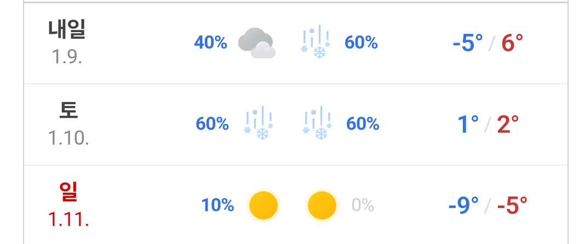Click the 1.10. date text

pyautogui.click(x=68, y=137)
